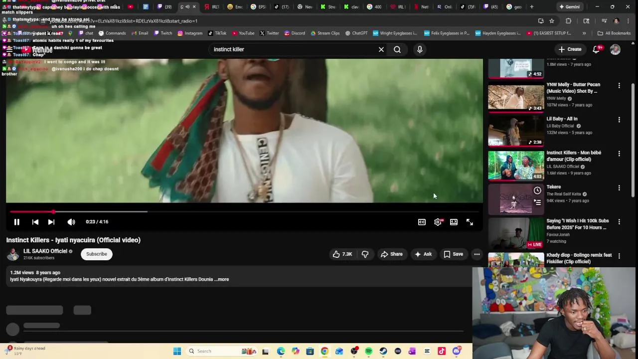Open Stream Clips bookmark
Viewport: 638px width, 359px height.
(324, 33)
